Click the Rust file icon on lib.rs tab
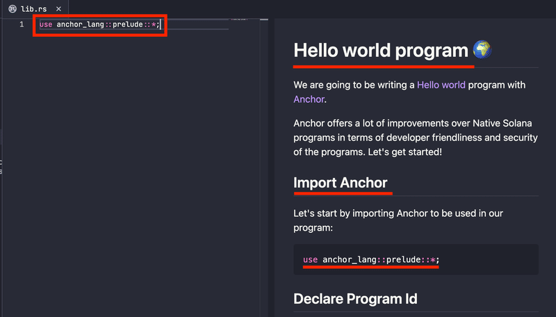Image resolution: width=556 pixels, height=317 pixels. pyautogui.click(x=13, y=9)
